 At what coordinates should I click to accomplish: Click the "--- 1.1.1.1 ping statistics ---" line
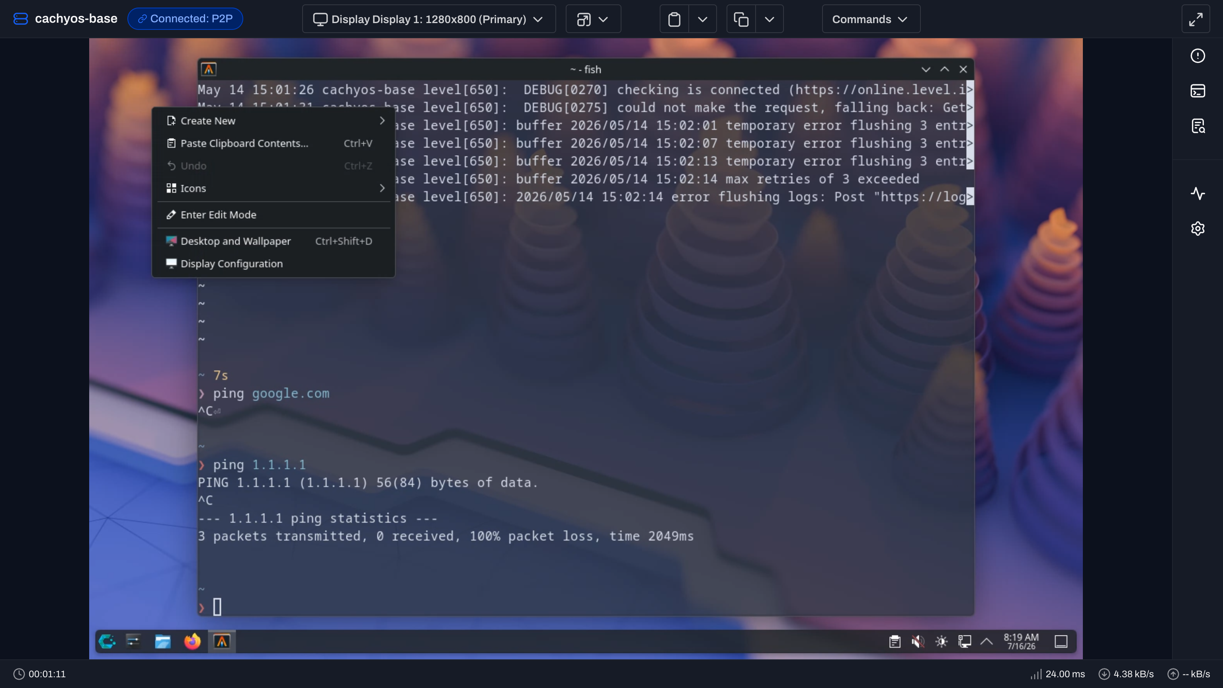click(318, 518)
